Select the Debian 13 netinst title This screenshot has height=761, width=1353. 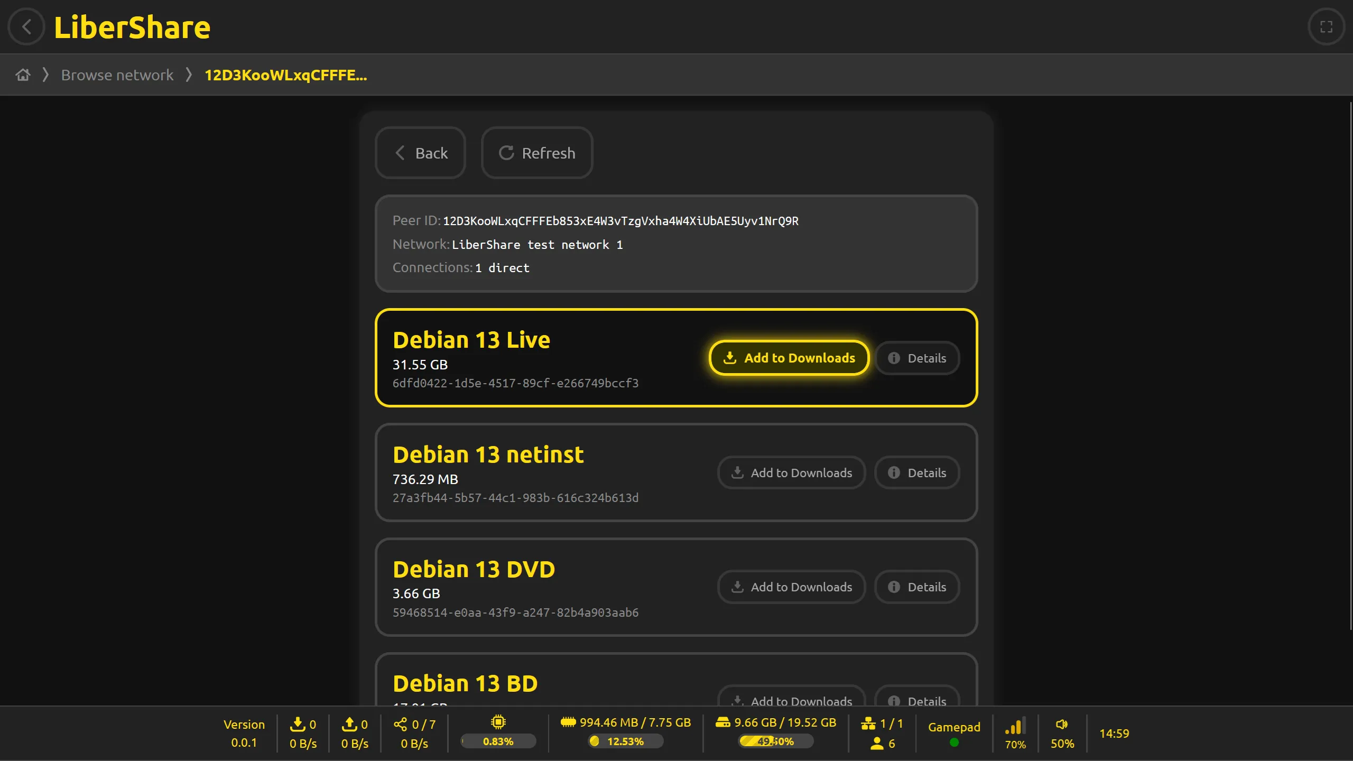[488, 454]
